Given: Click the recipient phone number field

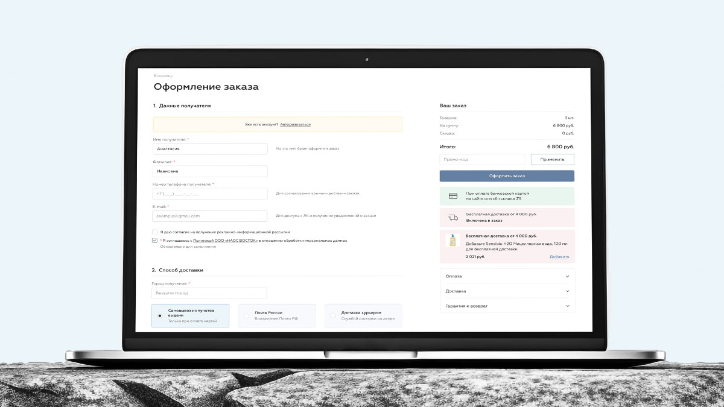Looking at the screenshot, I should [210, 194].
